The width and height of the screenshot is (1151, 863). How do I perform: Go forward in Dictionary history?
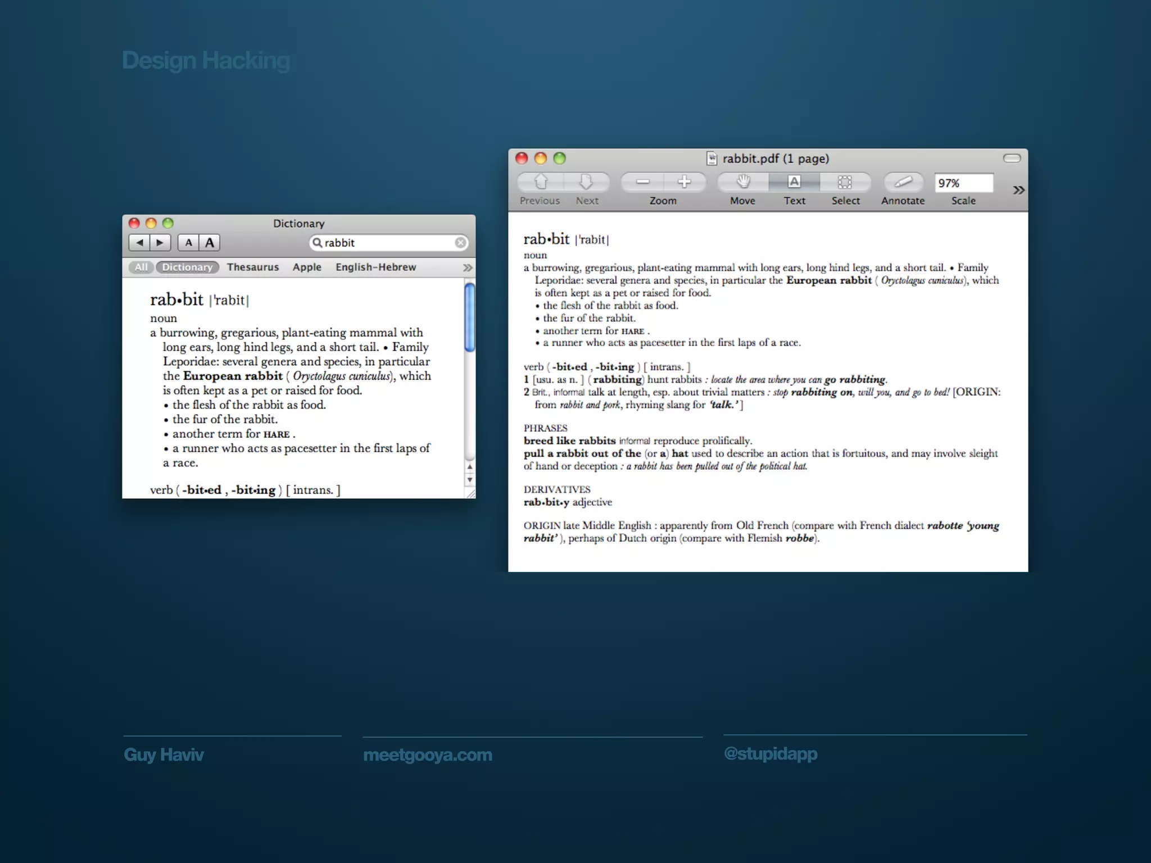pyautogui.click(x=160, y=243)
